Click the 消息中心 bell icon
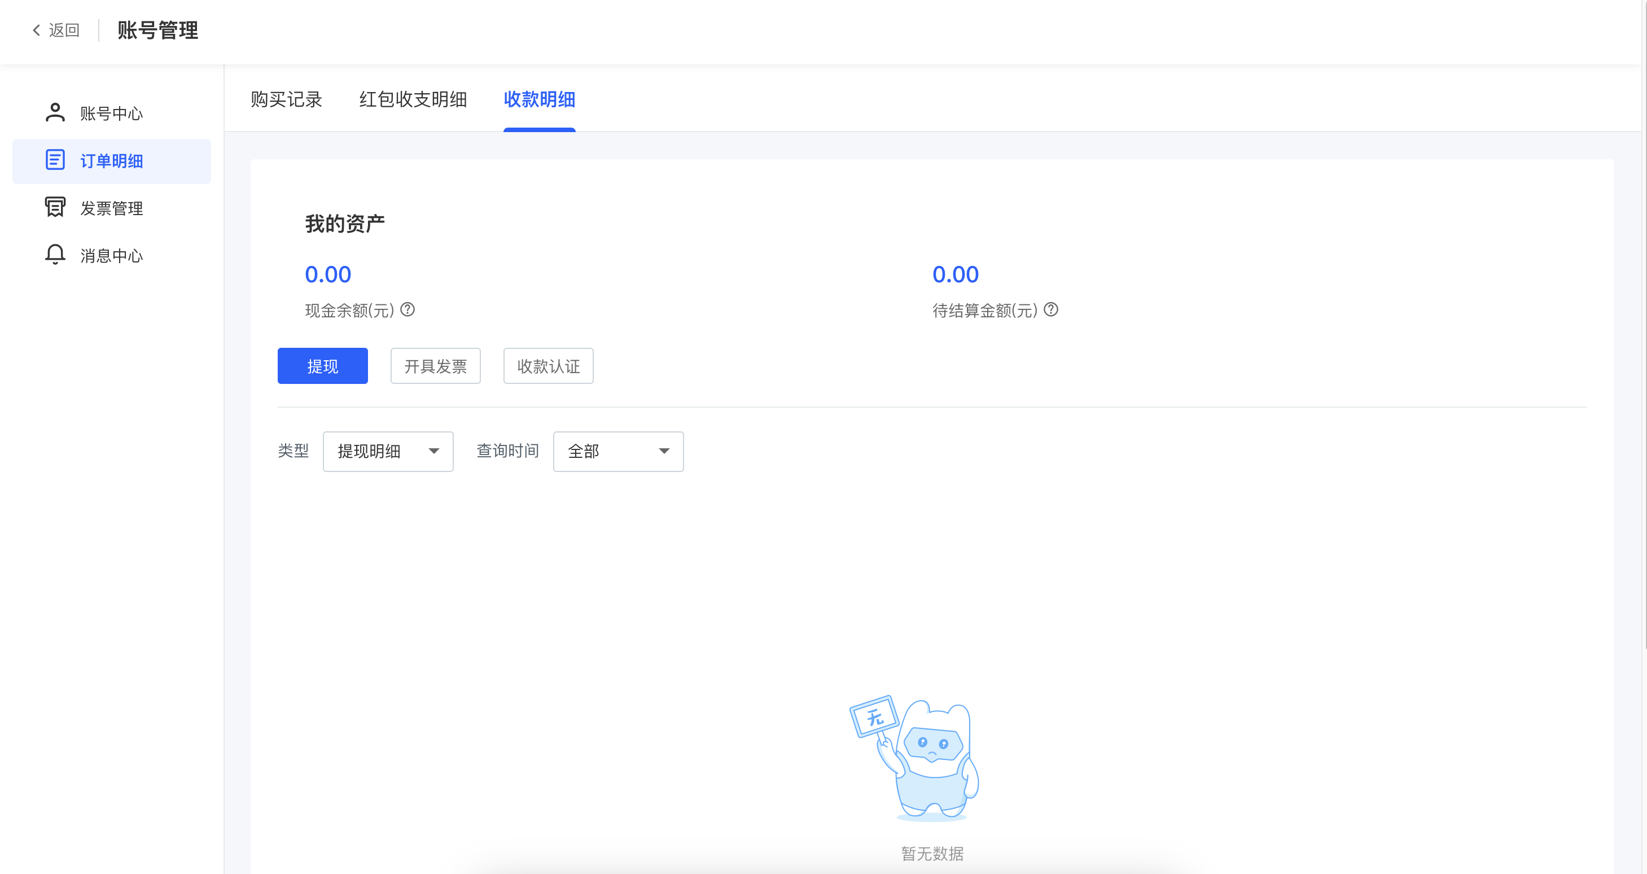The width and height of the screenshot is (1647, 874). [55, 255]
